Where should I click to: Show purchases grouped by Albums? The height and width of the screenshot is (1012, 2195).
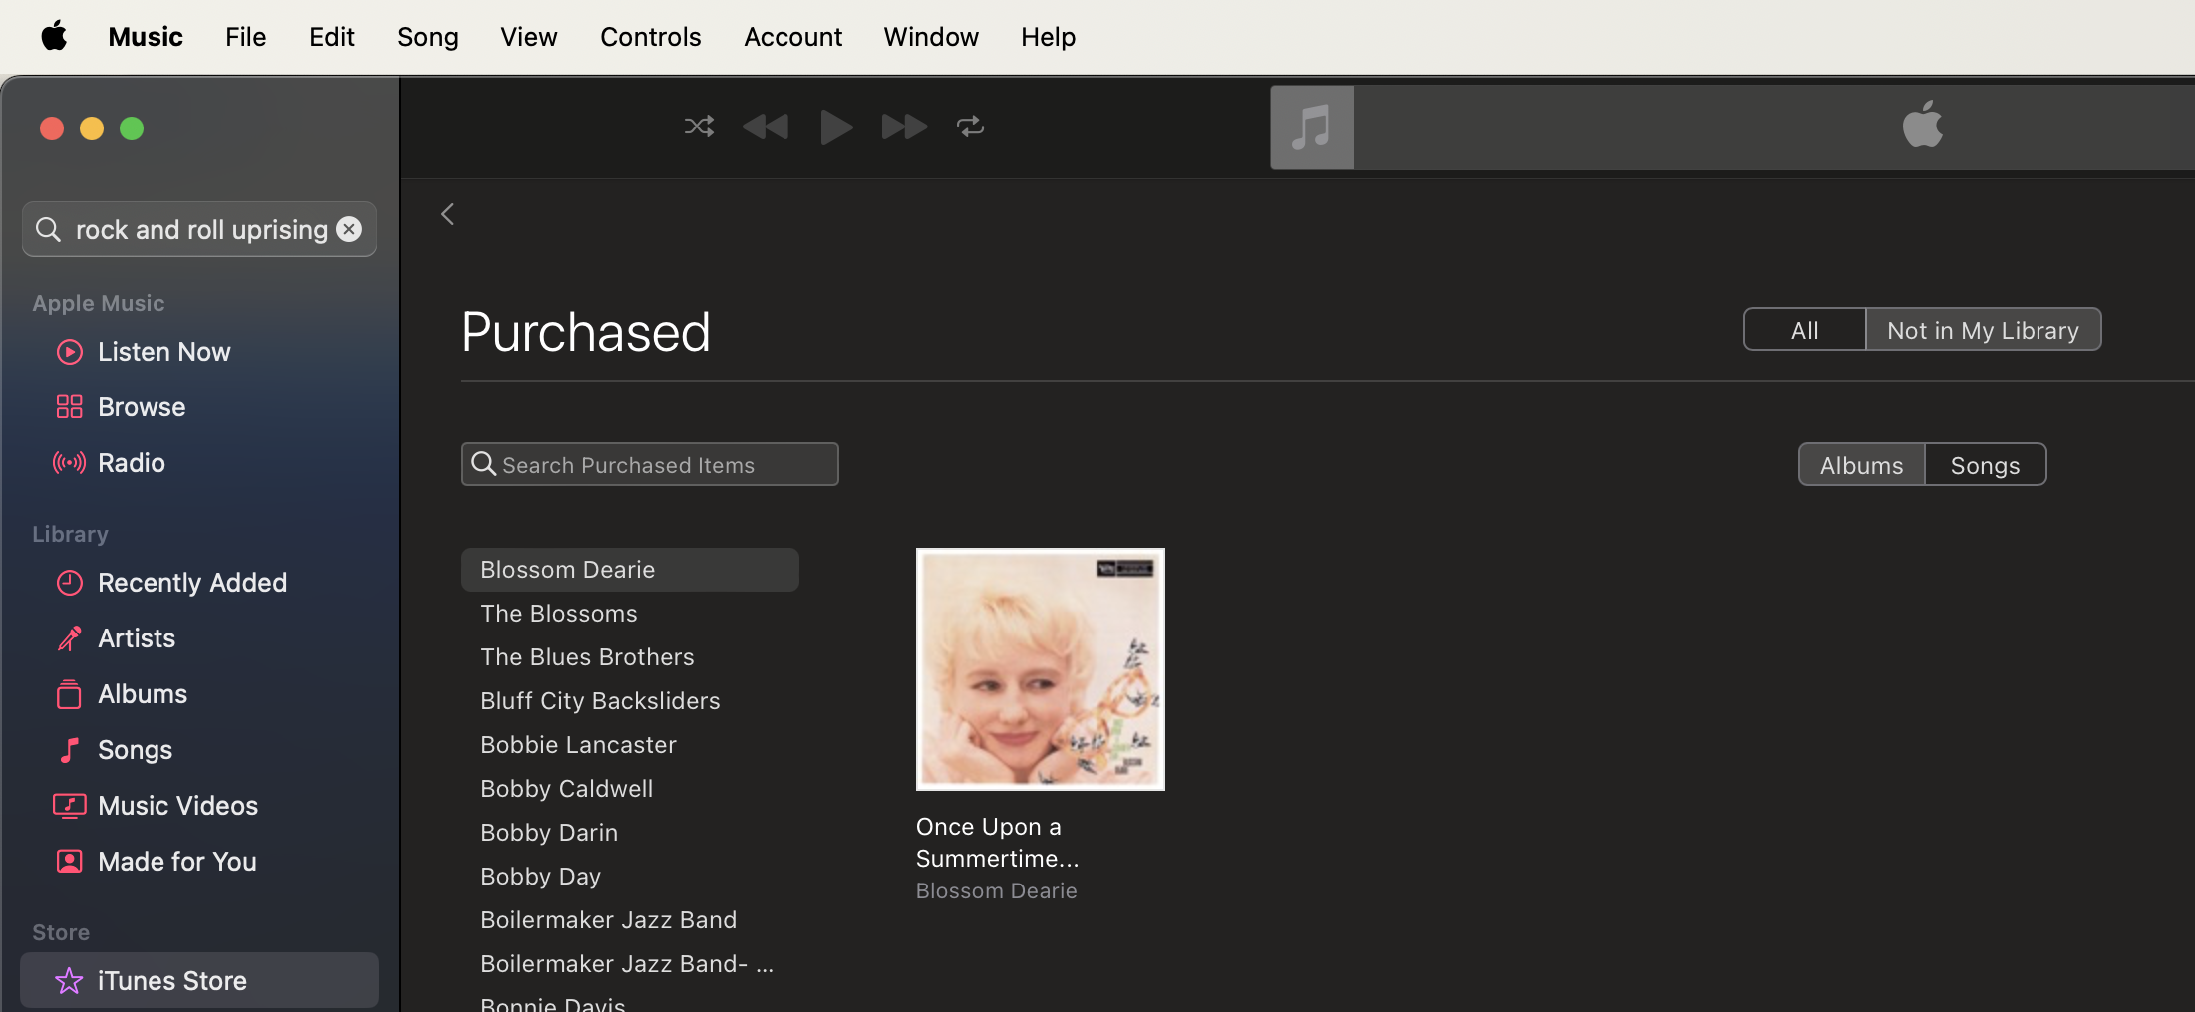[x=1861, y=465]
